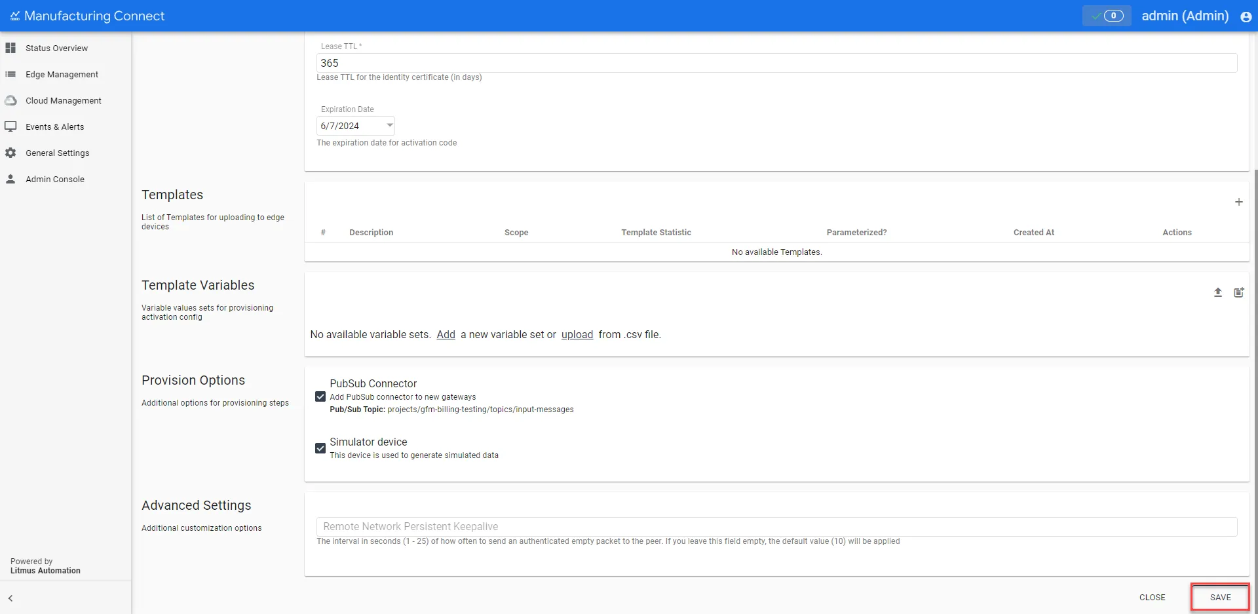The width and height of the screenshot is (1258, 614).
Task: Click the Created At column header
Action: coord(1034,232)
